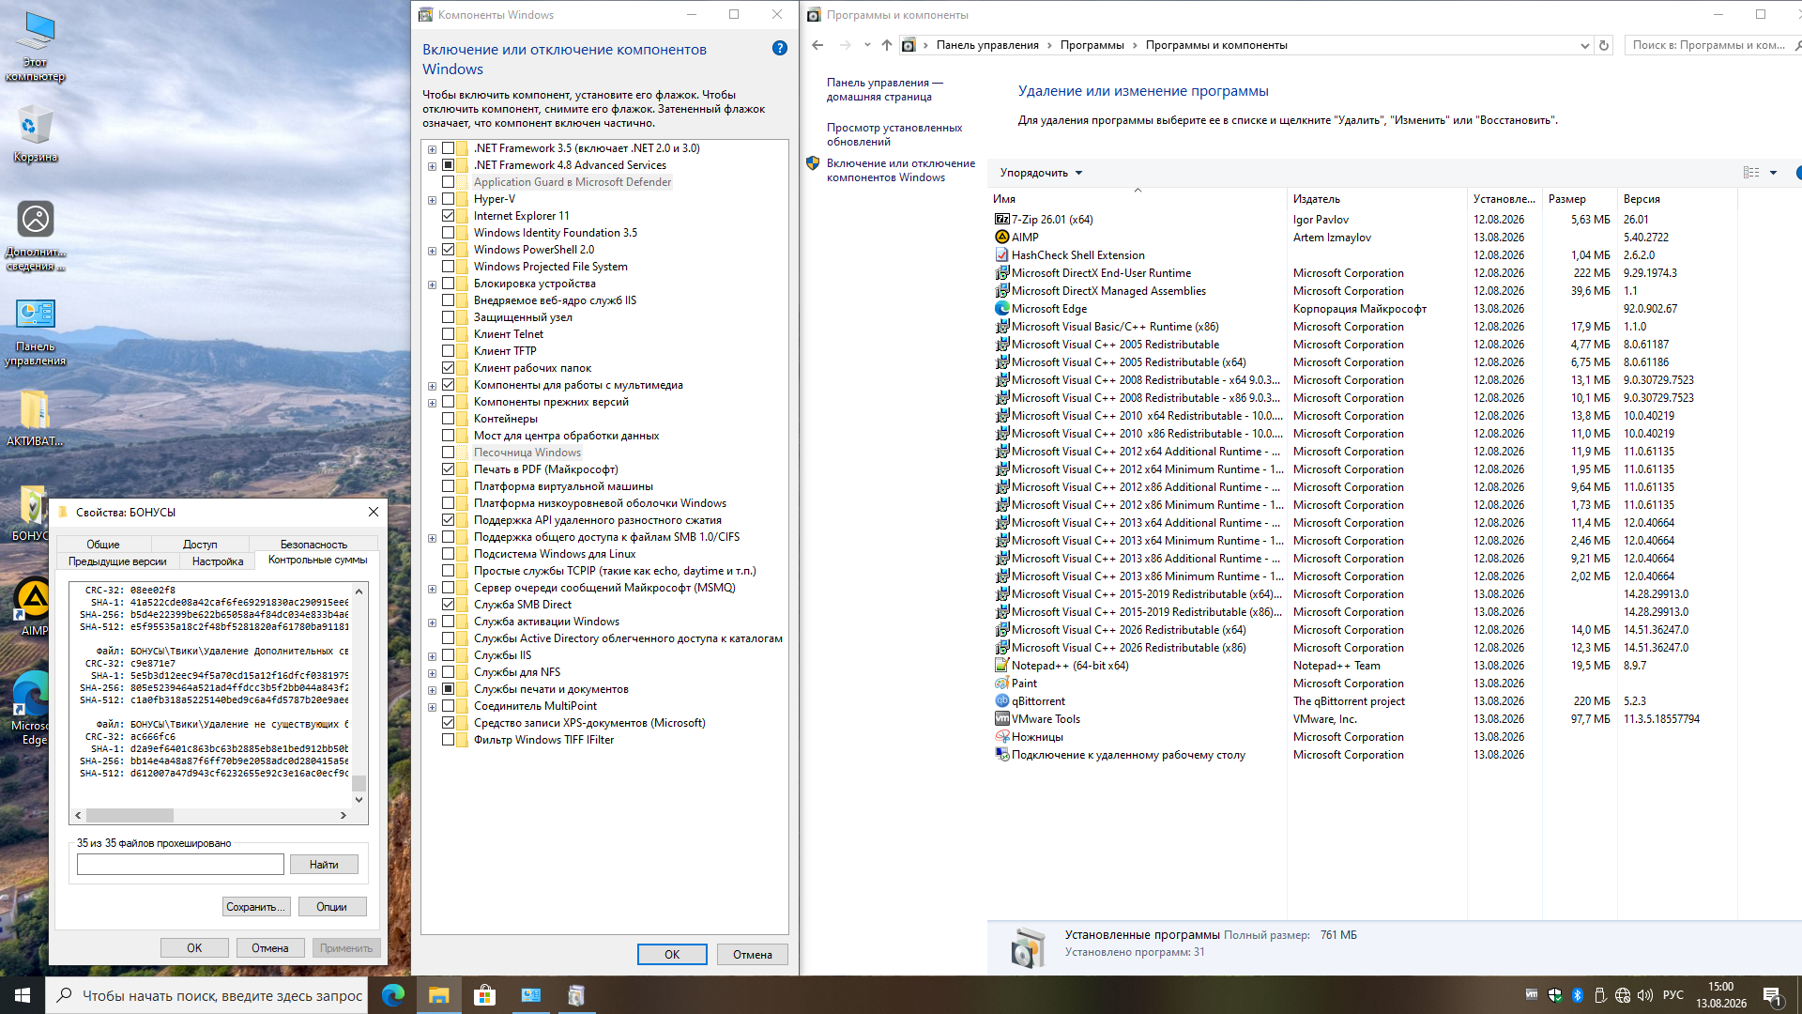
Task: Click the Сохранить button in properties
Action: tap(256, 907)
